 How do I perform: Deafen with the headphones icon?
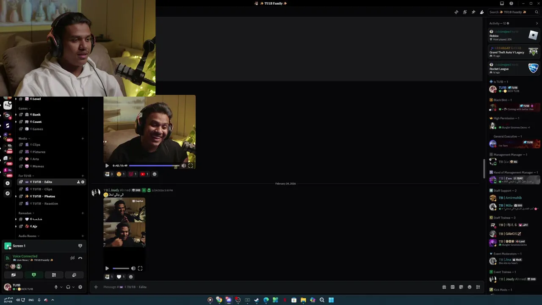68,287
